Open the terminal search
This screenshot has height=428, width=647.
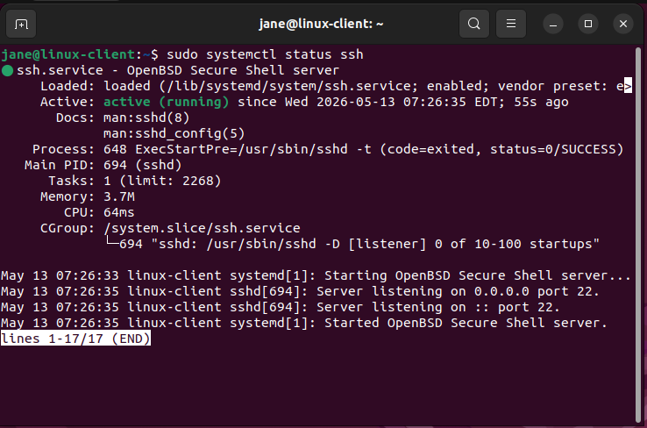[x=474, y=24]
